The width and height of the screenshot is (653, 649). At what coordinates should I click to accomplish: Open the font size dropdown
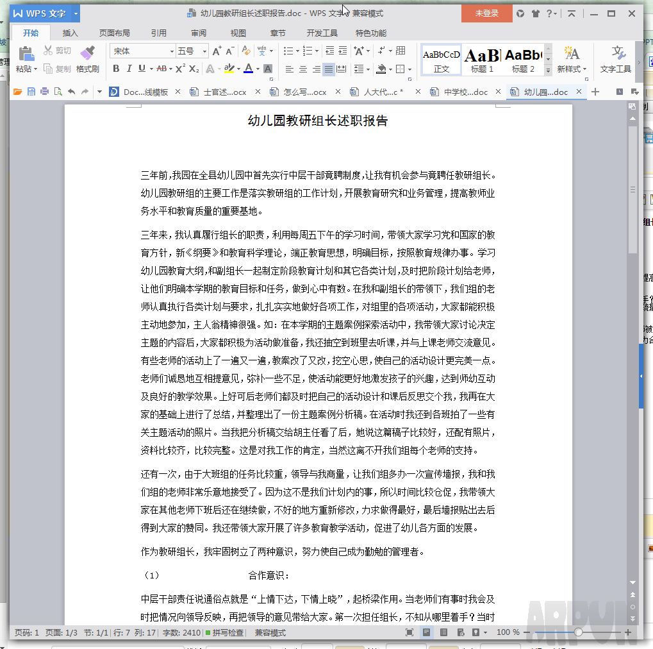tap(203, 51)
